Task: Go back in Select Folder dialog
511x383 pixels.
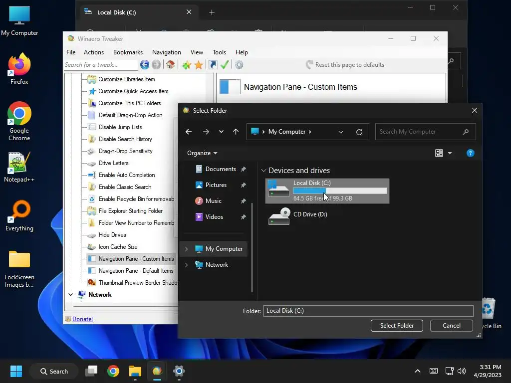Action: pyautogui.click(x=188, y=132)
